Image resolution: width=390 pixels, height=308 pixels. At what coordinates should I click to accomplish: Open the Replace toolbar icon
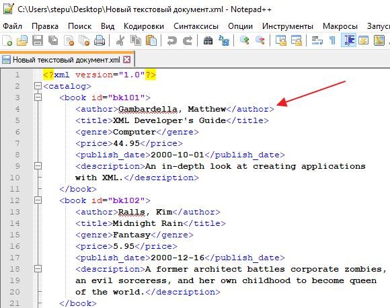[224, 40]
